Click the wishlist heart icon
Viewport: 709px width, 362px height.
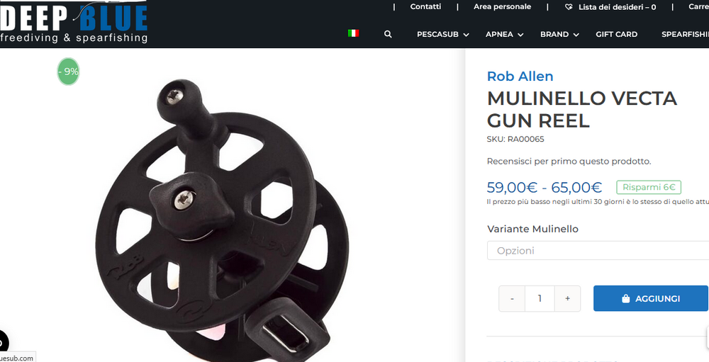569,7
